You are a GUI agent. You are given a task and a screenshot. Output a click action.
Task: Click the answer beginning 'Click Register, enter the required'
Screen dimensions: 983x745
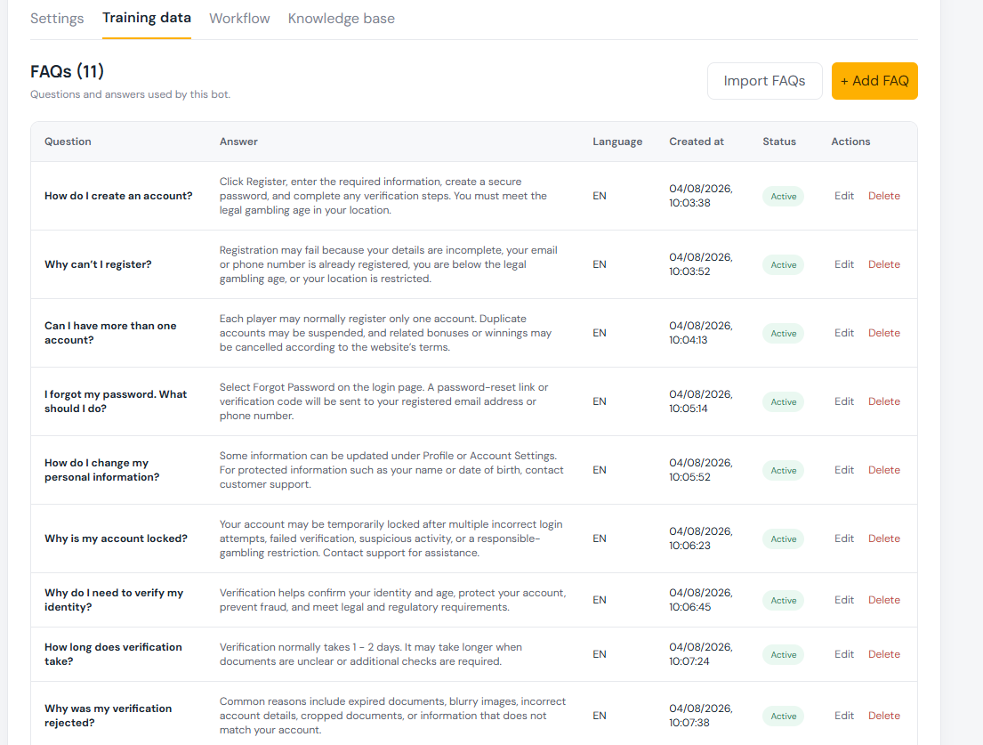point(383,196)
